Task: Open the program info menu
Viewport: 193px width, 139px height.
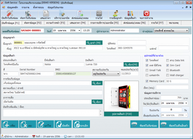Action: click(55, 7)
